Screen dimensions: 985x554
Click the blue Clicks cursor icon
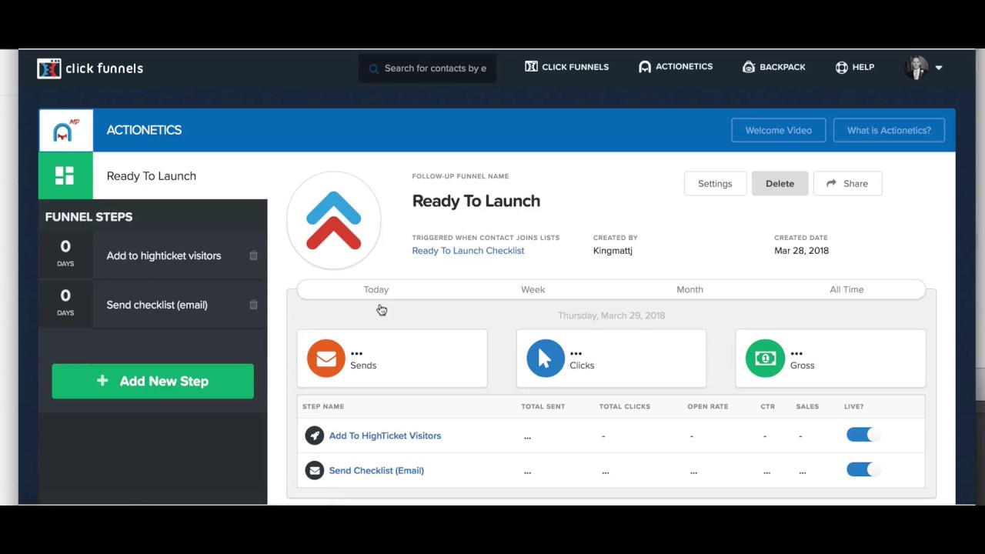pyautogui.click(x=546, y=359)
